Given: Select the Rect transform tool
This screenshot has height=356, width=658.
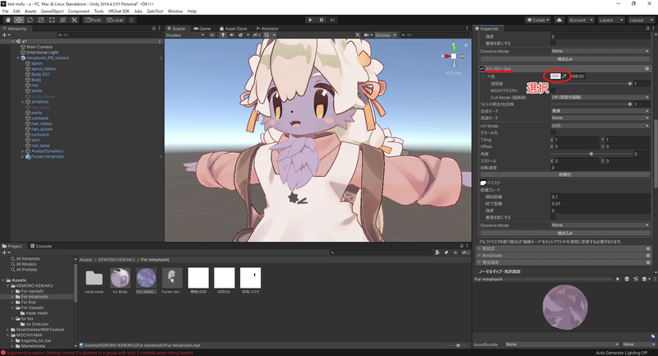Looking at the screenshot, I should tap(52, 20).
